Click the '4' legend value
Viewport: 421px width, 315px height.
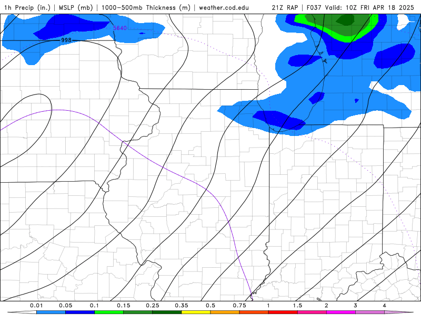pyautogui.click(x=385, y=306)
